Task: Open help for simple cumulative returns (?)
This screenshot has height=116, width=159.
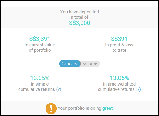Action: point(59,89)
